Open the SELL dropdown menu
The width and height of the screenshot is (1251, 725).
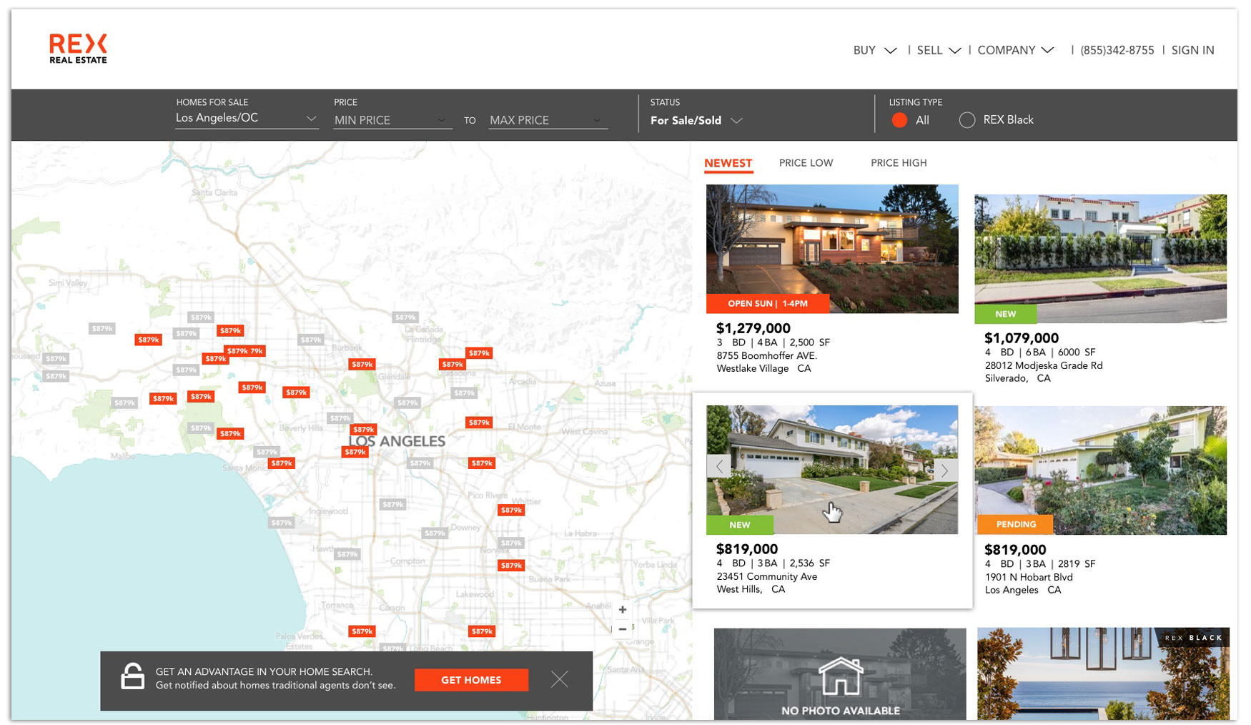(x=939, y=50)
